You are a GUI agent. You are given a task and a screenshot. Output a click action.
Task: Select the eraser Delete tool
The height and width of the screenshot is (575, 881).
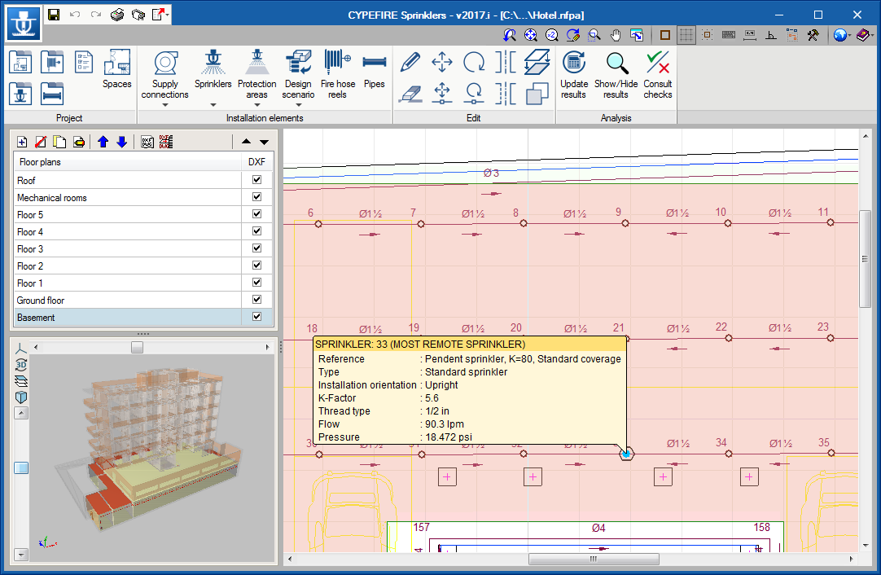[410, 94]
